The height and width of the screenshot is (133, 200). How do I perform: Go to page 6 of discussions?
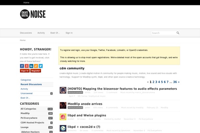[x=165, y=82]
